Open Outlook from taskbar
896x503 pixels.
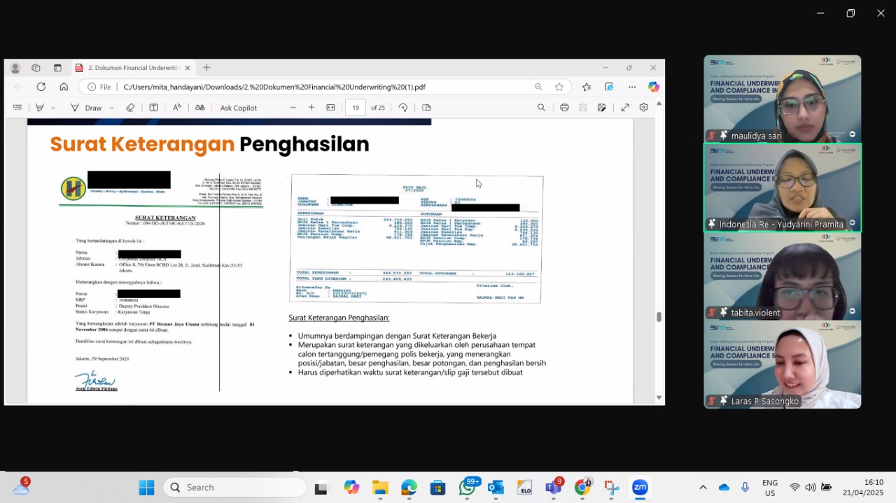pyautogui.click(x=496, y=488)
